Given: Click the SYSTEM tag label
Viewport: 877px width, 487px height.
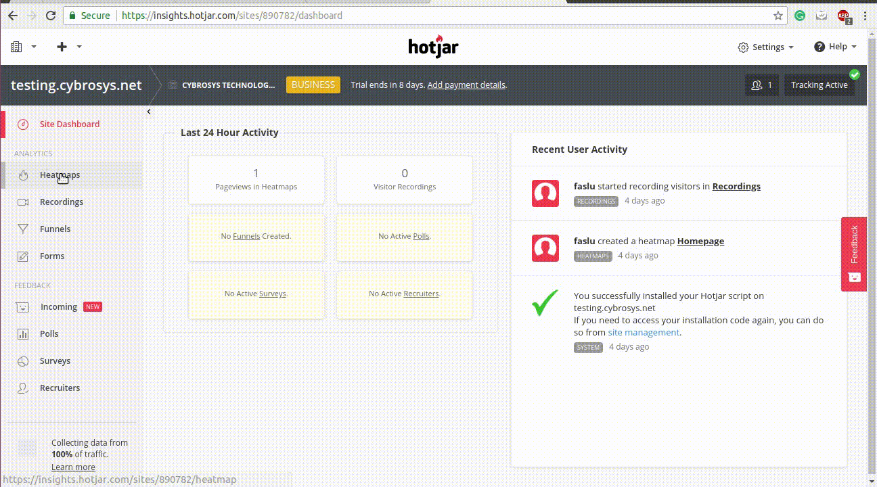Looking at the screenshot, I should pos(588,348).
